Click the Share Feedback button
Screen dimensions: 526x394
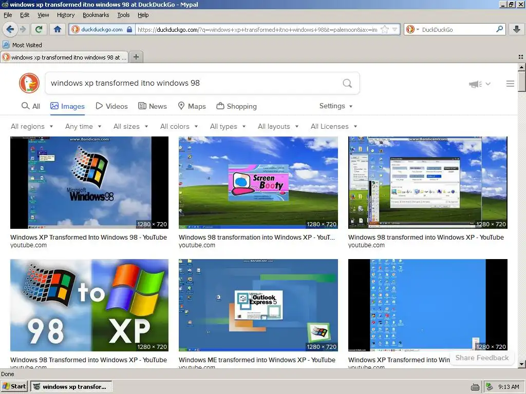pos(482,358)
